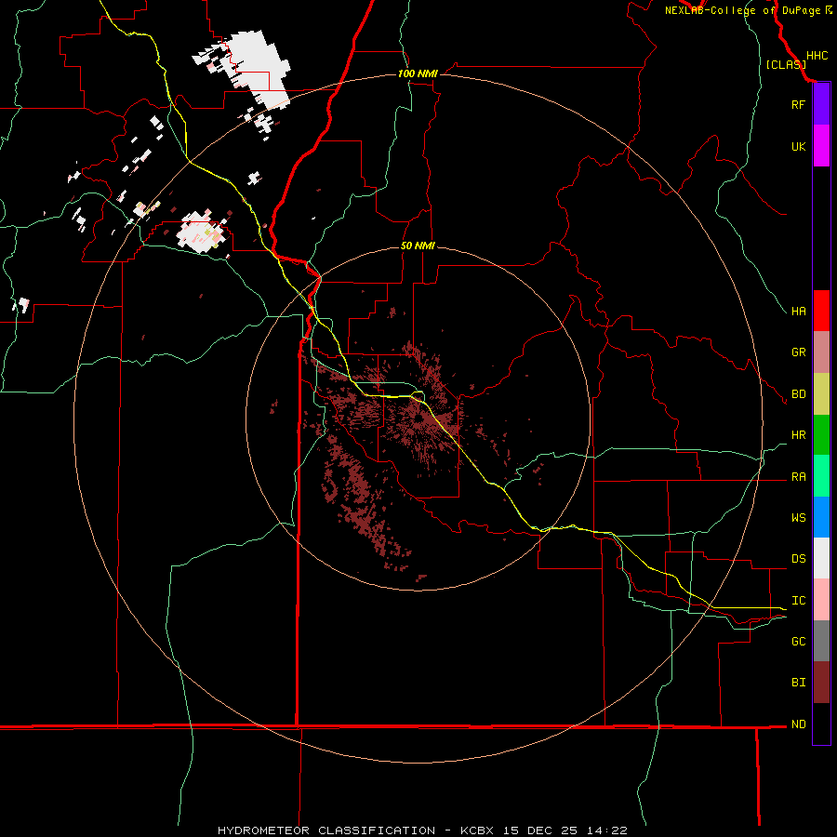
Task: Click the HYDROMETEOR CLASSIFICATION title text
Action: tap(326, 830)
